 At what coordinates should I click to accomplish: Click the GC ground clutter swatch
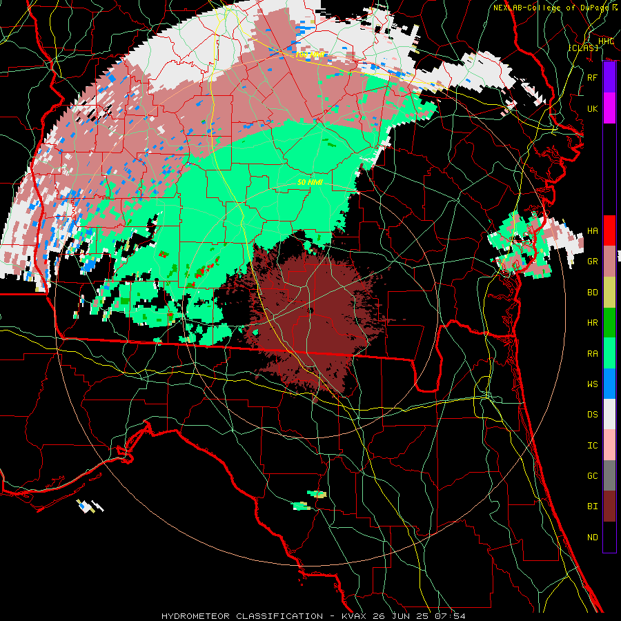(609, 475)
